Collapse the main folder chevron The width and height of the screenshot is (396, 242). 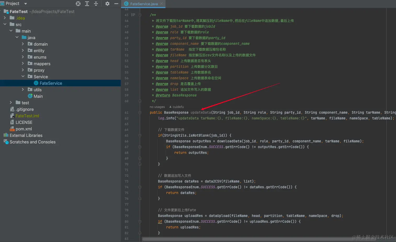coord(11,31)
